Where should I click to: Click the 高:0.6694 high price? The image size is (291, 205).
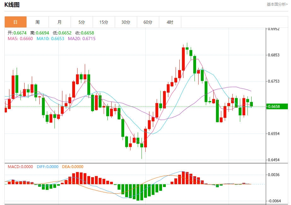[40, 33]
